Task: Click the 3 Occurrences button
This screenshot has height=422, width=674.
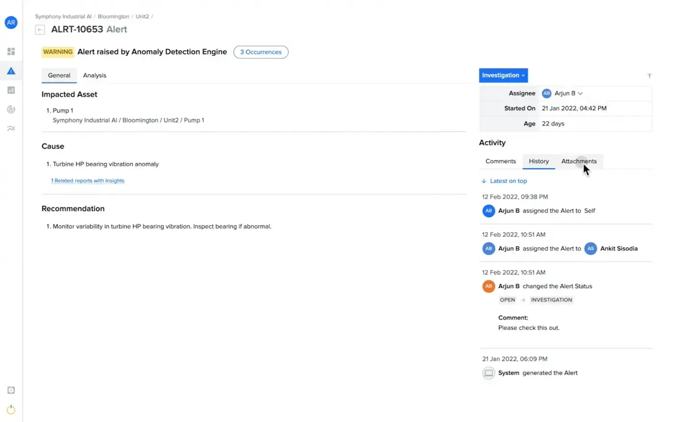Action: point(260,52)
